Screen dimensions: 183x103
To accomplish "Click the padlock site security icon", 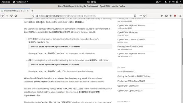I will (x=37, y=16).
